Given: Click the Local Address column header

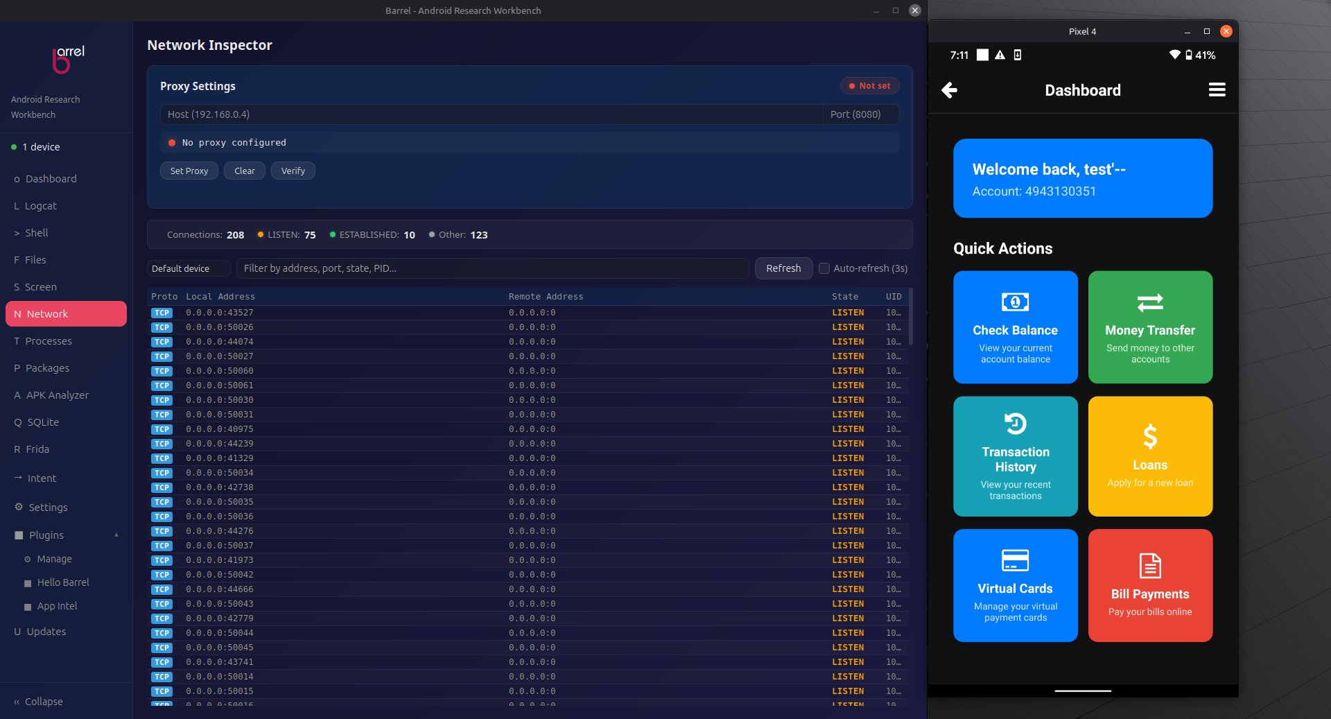Looking at the screenshot, I should click(x=220, y=297).
